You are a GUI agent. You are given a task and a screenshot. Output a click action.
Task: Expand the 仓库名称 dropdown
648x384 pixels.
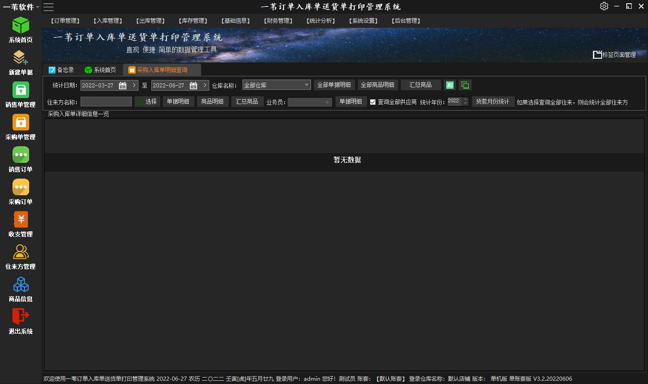pos(307,85)
